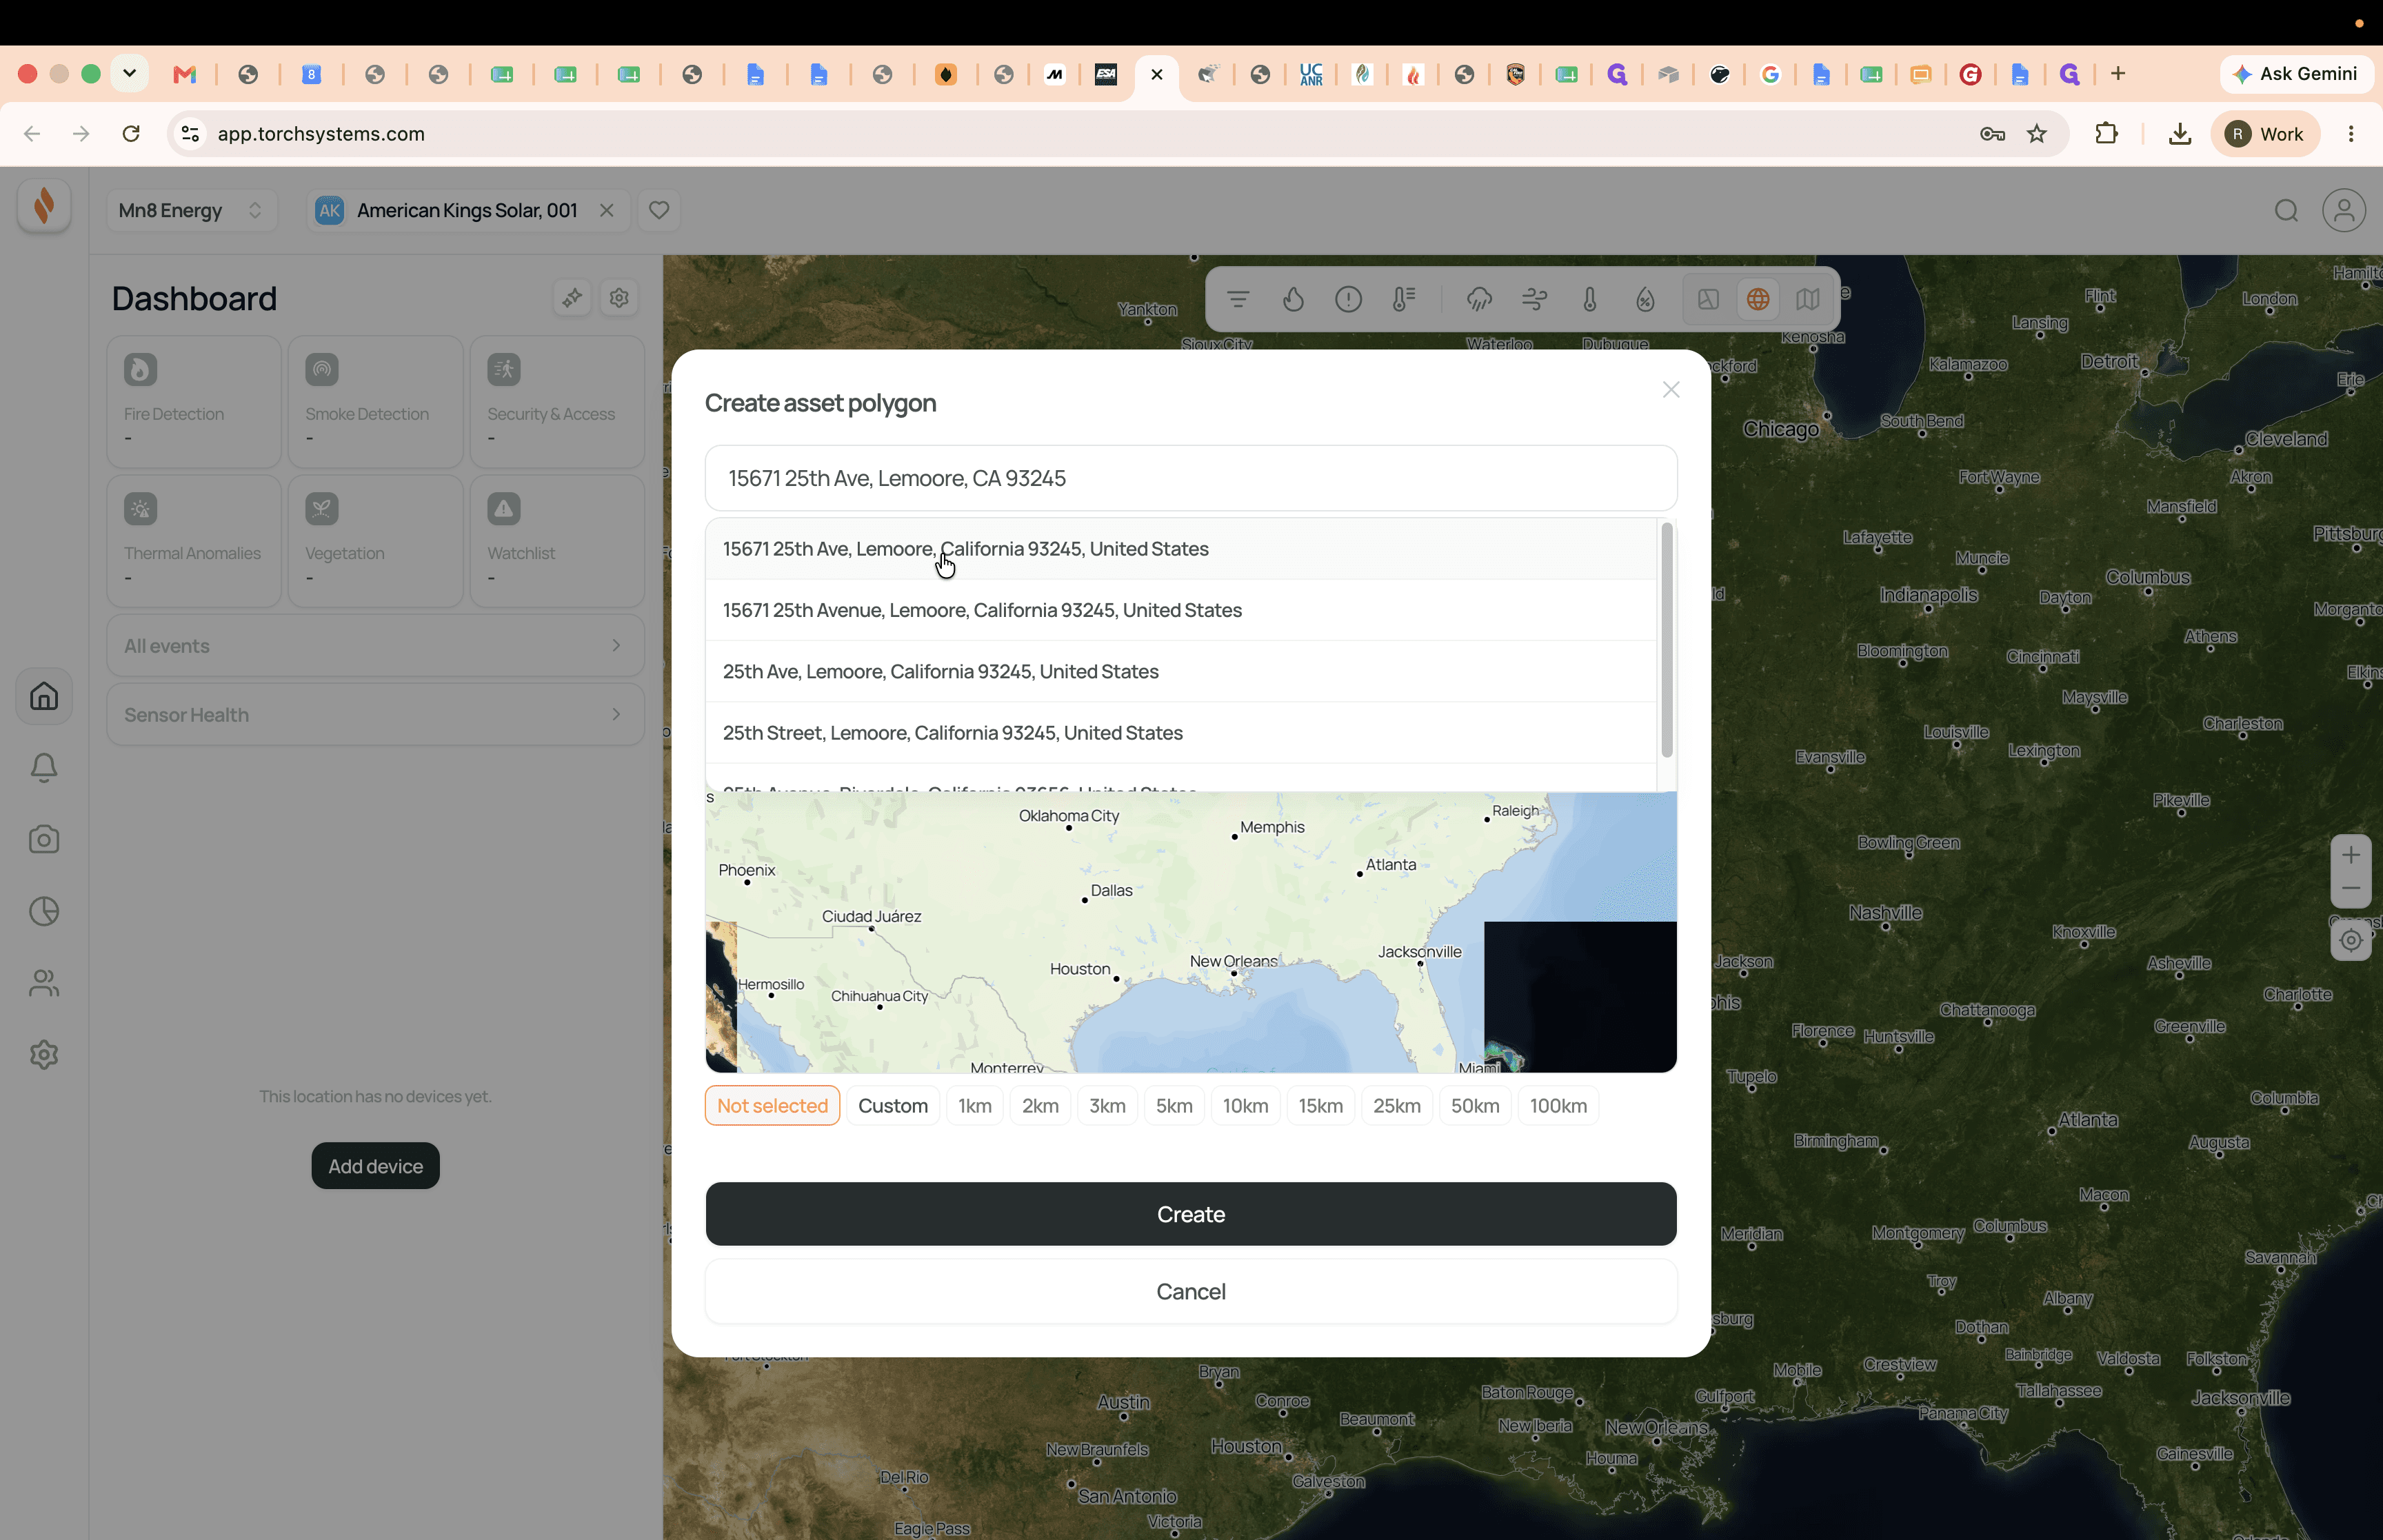
Task: Select the 100km radius option
Action: click(x=1558, y=1106)
